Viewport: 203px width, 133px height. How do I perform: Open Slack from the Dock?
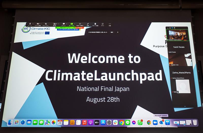(x=115, y=123)
